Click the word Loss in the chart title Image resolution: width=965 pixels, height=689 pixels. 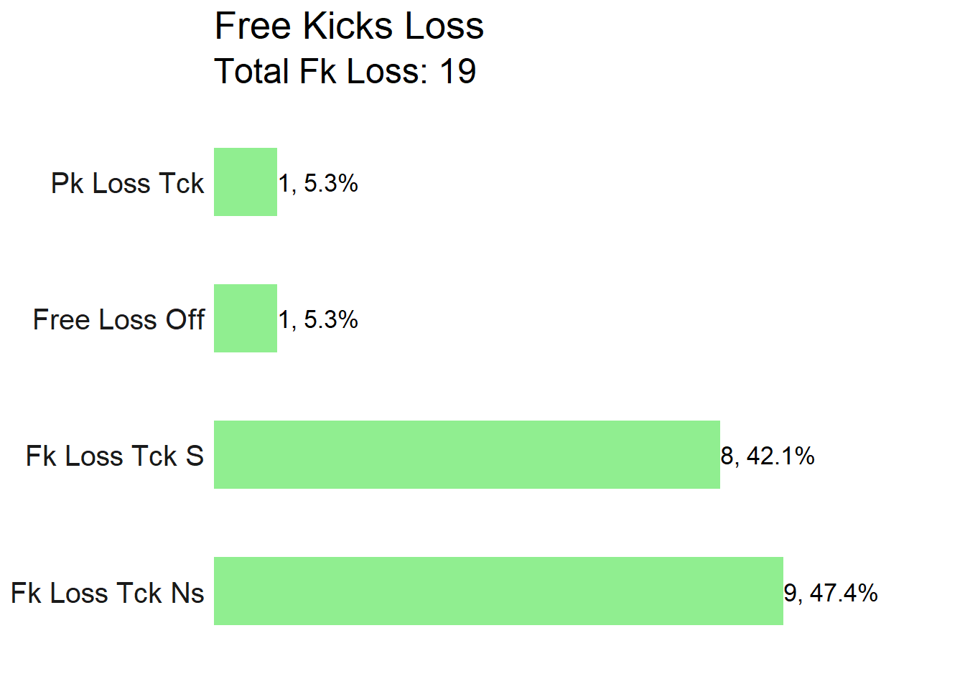point(444,26)
